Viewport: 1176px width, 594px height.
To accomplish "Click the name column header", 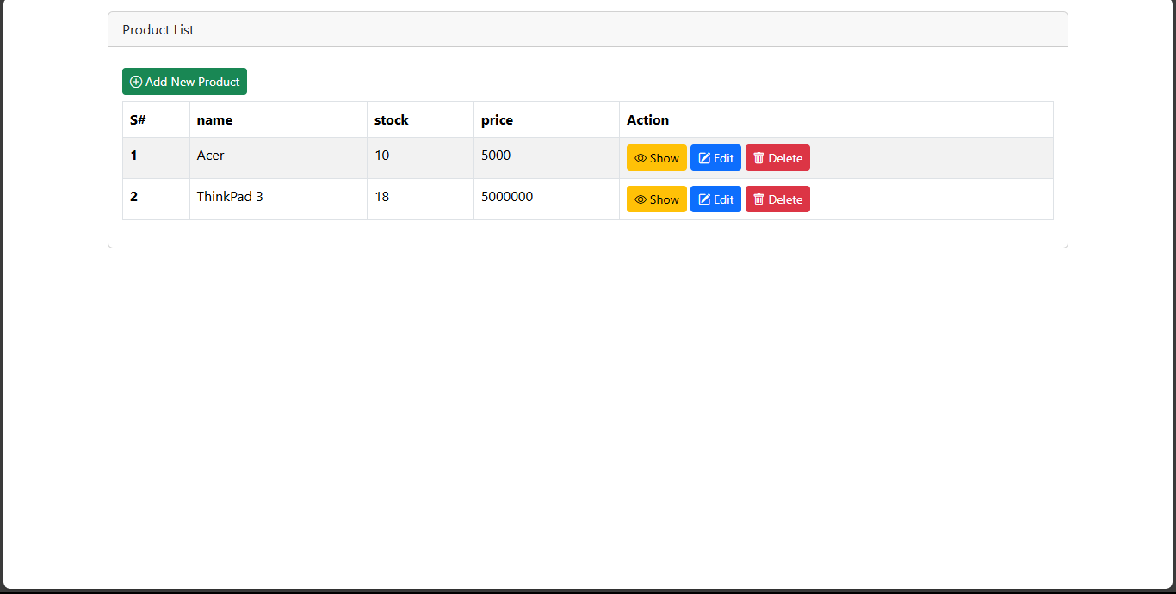I will pyautogui.click(x=278, y=119).
